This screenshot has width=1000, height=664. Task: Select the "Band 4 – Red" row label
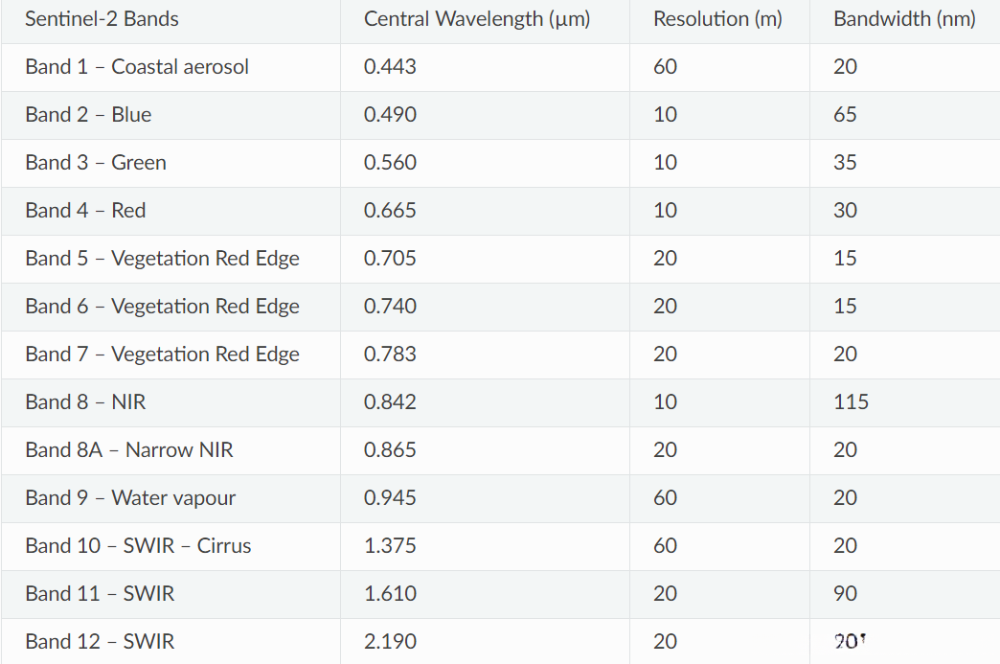(x=85, y=211)
